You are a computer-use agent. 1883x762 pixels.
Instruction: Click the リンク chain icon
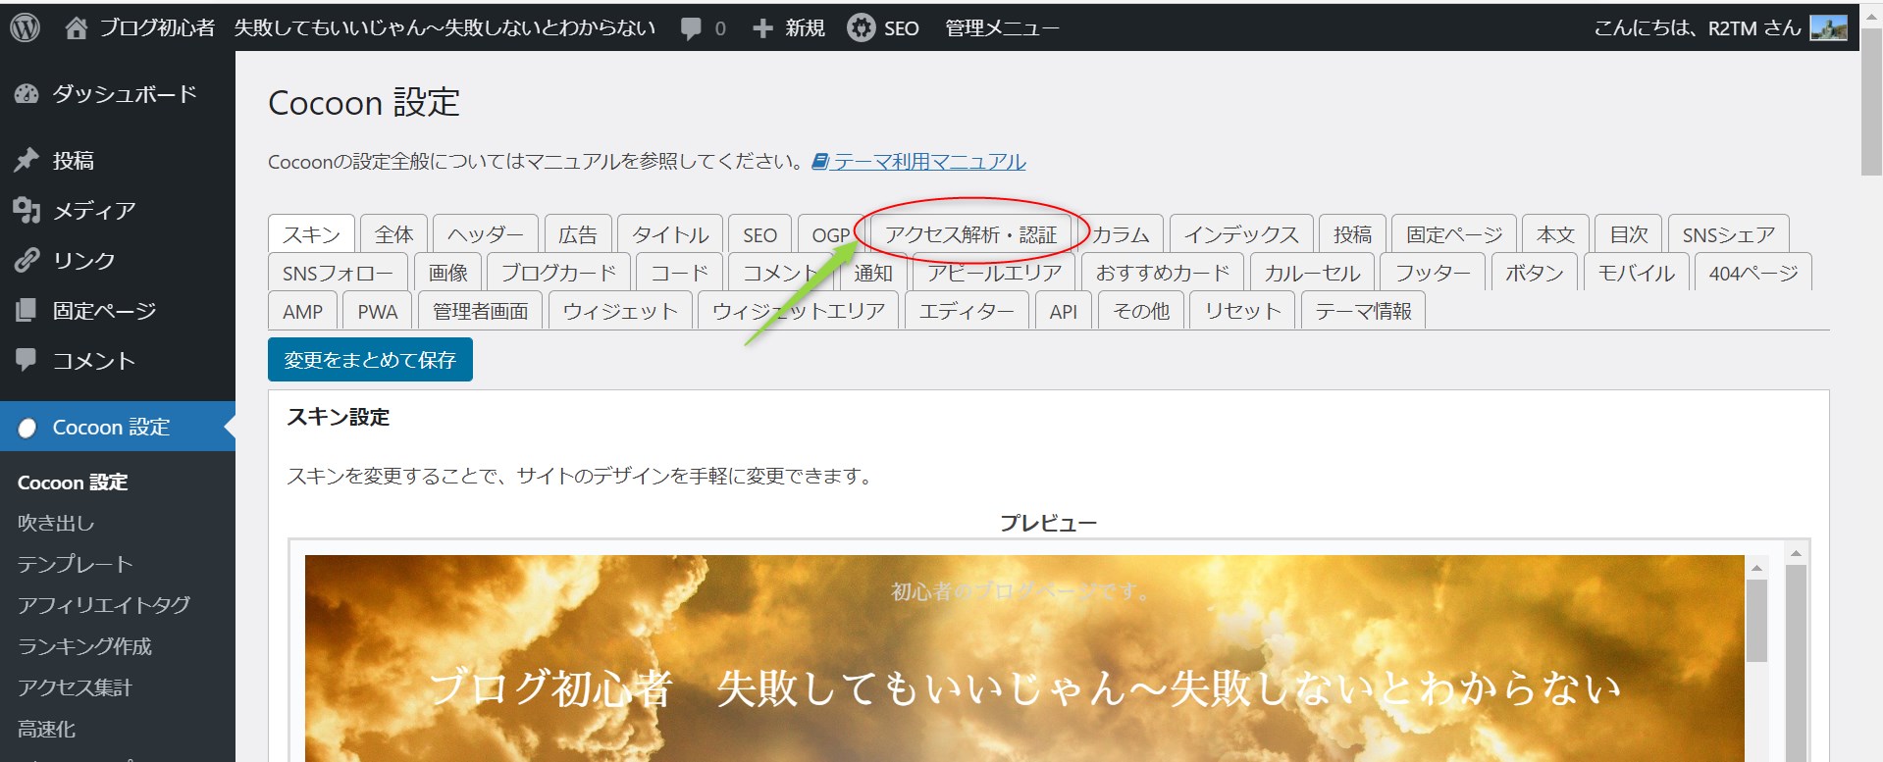click(x=26, y=260)
